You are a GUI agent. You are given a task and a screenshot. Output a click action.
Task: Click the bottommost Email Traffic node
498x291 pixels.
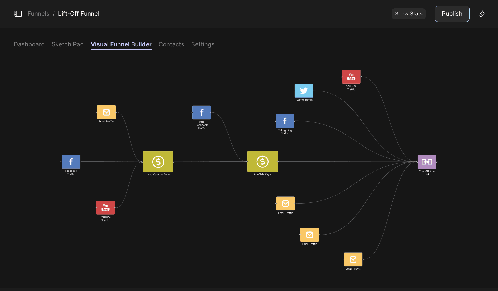click(x=353, y=259)
